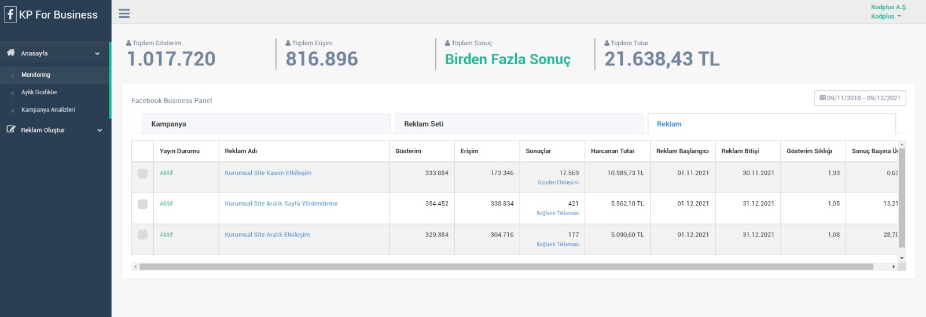Screen dimensions: 926x317
Task: Click the hamburger menu icon
Action: pos(124,13)
